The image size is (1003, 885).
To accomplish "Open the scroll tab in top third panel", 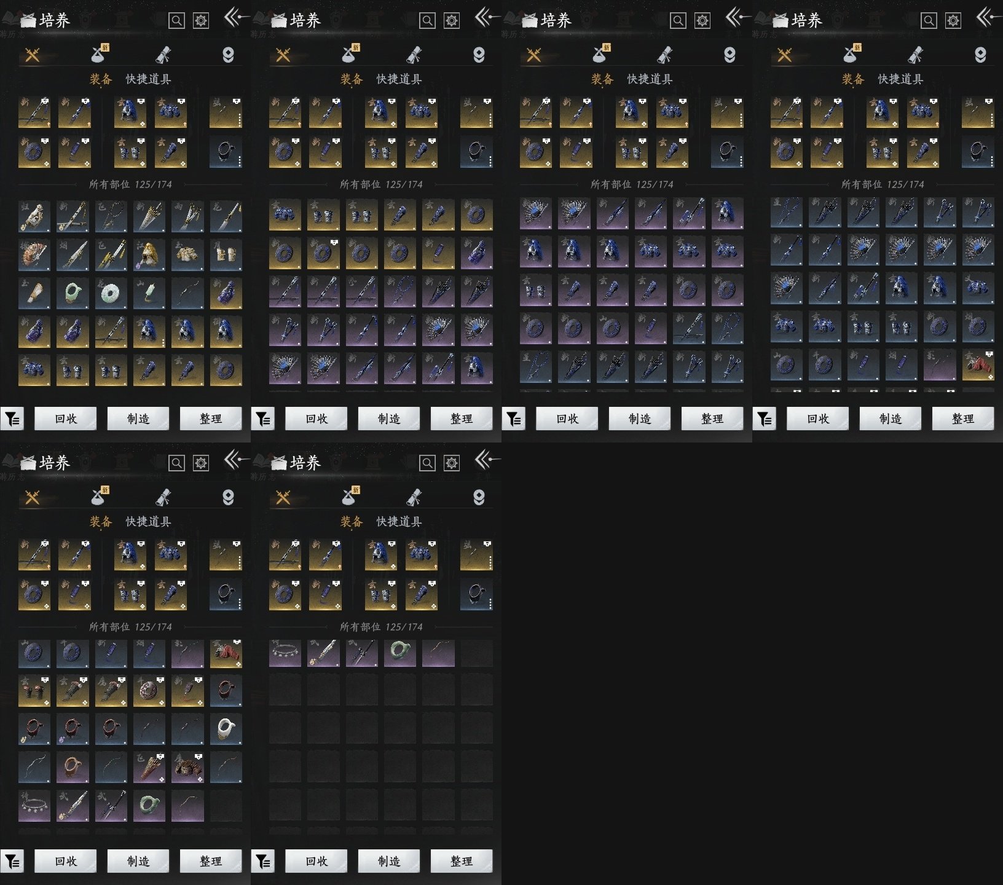I will 665,55.
